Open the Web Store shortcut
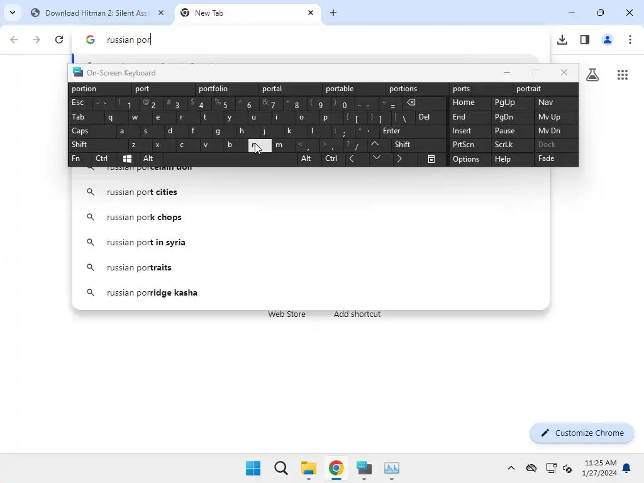This screenshot has height=483, width=644. [287, 314]
